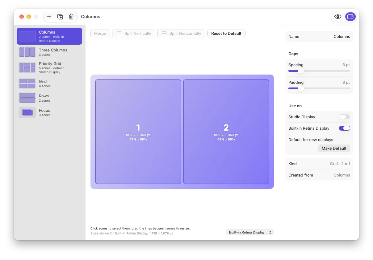Minimize the window with yellow button
This screenshot has height=260, width=373.
pyautogui.click(x=29, y=17)
